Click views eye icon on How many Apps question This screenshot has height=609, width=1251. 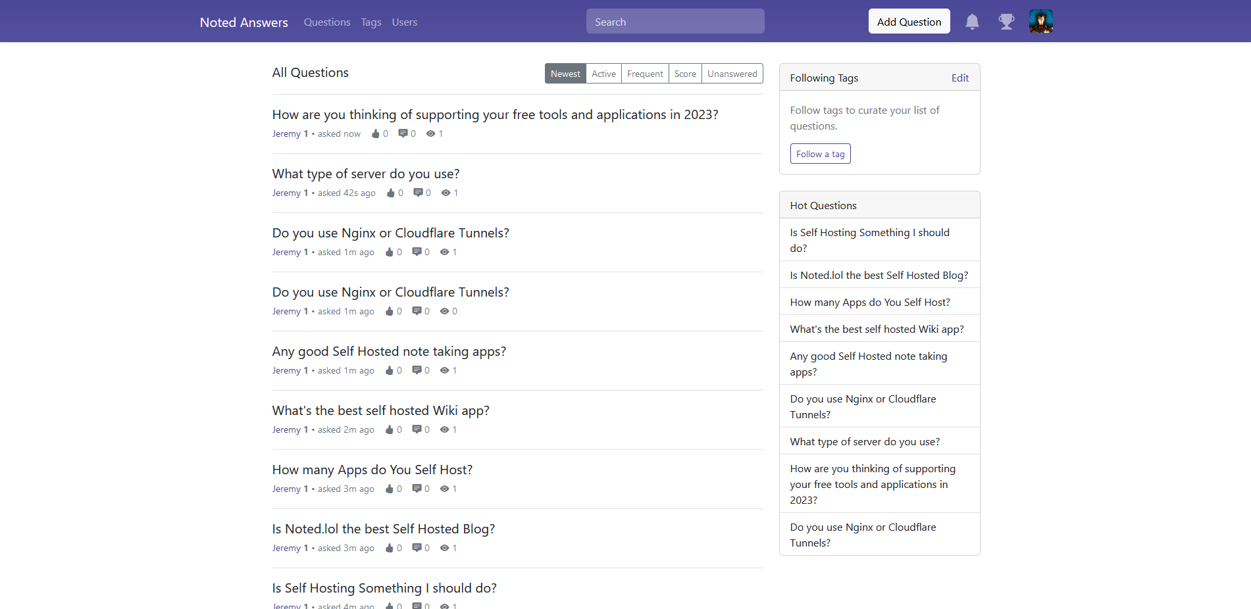[x=444, y=489]
